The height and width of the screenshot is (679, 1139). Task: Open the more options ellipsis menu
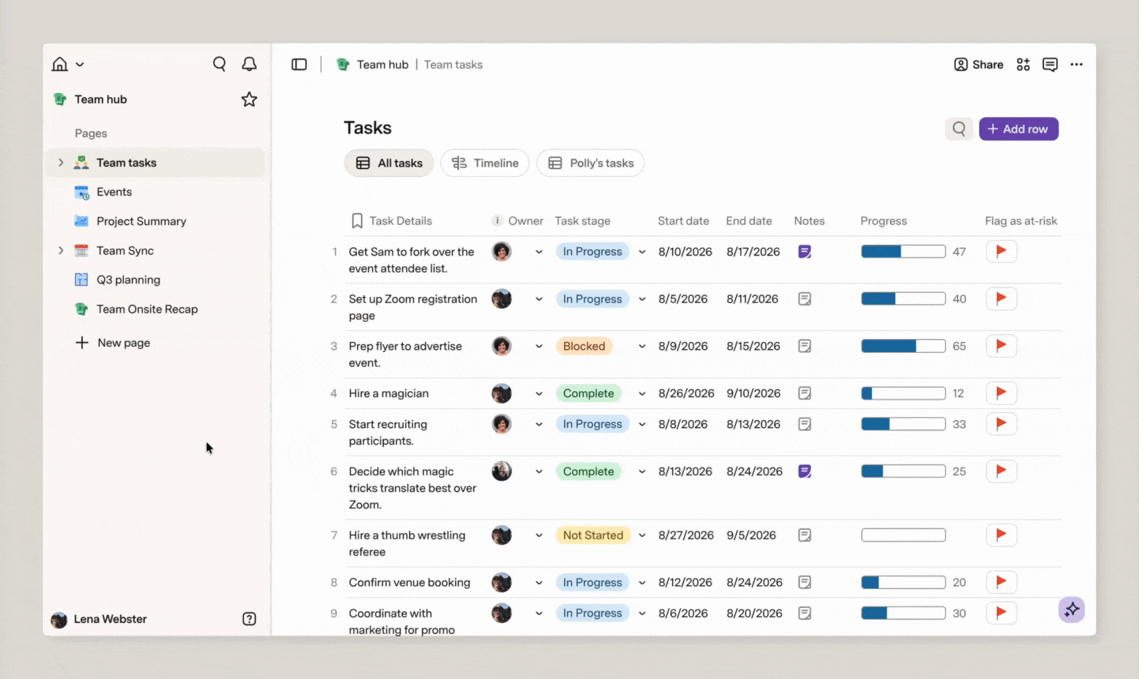1077,64
